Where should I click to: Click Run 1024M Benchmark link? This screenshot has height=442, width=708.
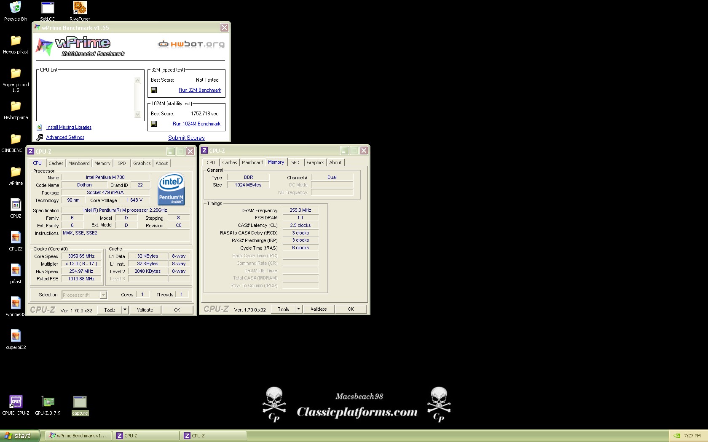pos(196,124)
